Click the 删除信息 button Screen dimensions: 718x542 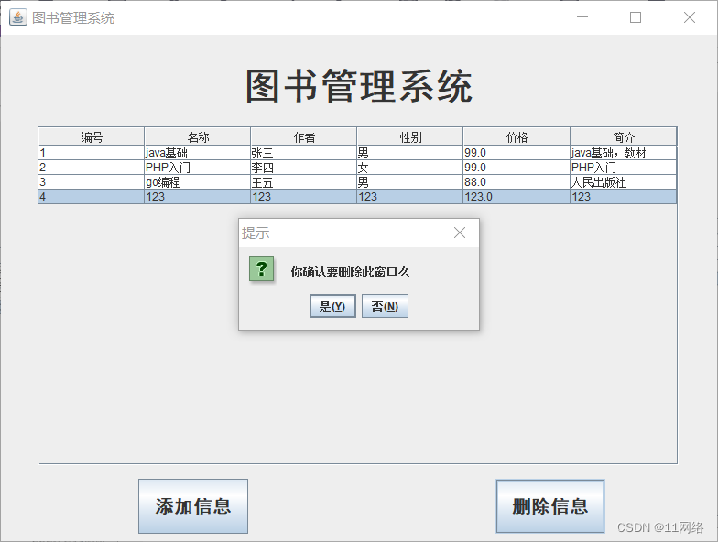click(x=549, y=506)
